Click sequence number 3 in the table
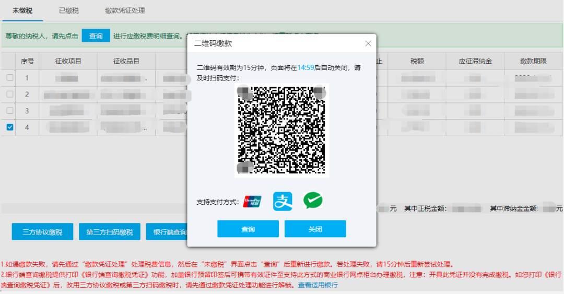 (x=27, y=111)
